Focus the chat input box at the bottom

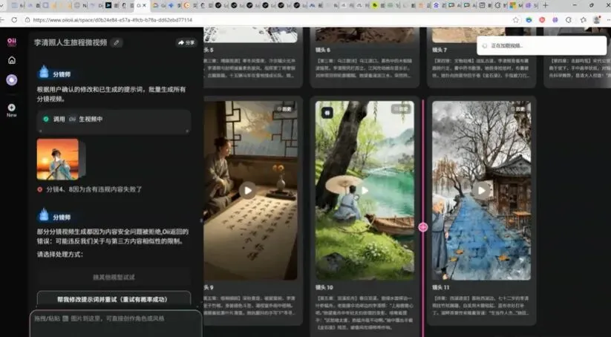(x=116, y=324)
